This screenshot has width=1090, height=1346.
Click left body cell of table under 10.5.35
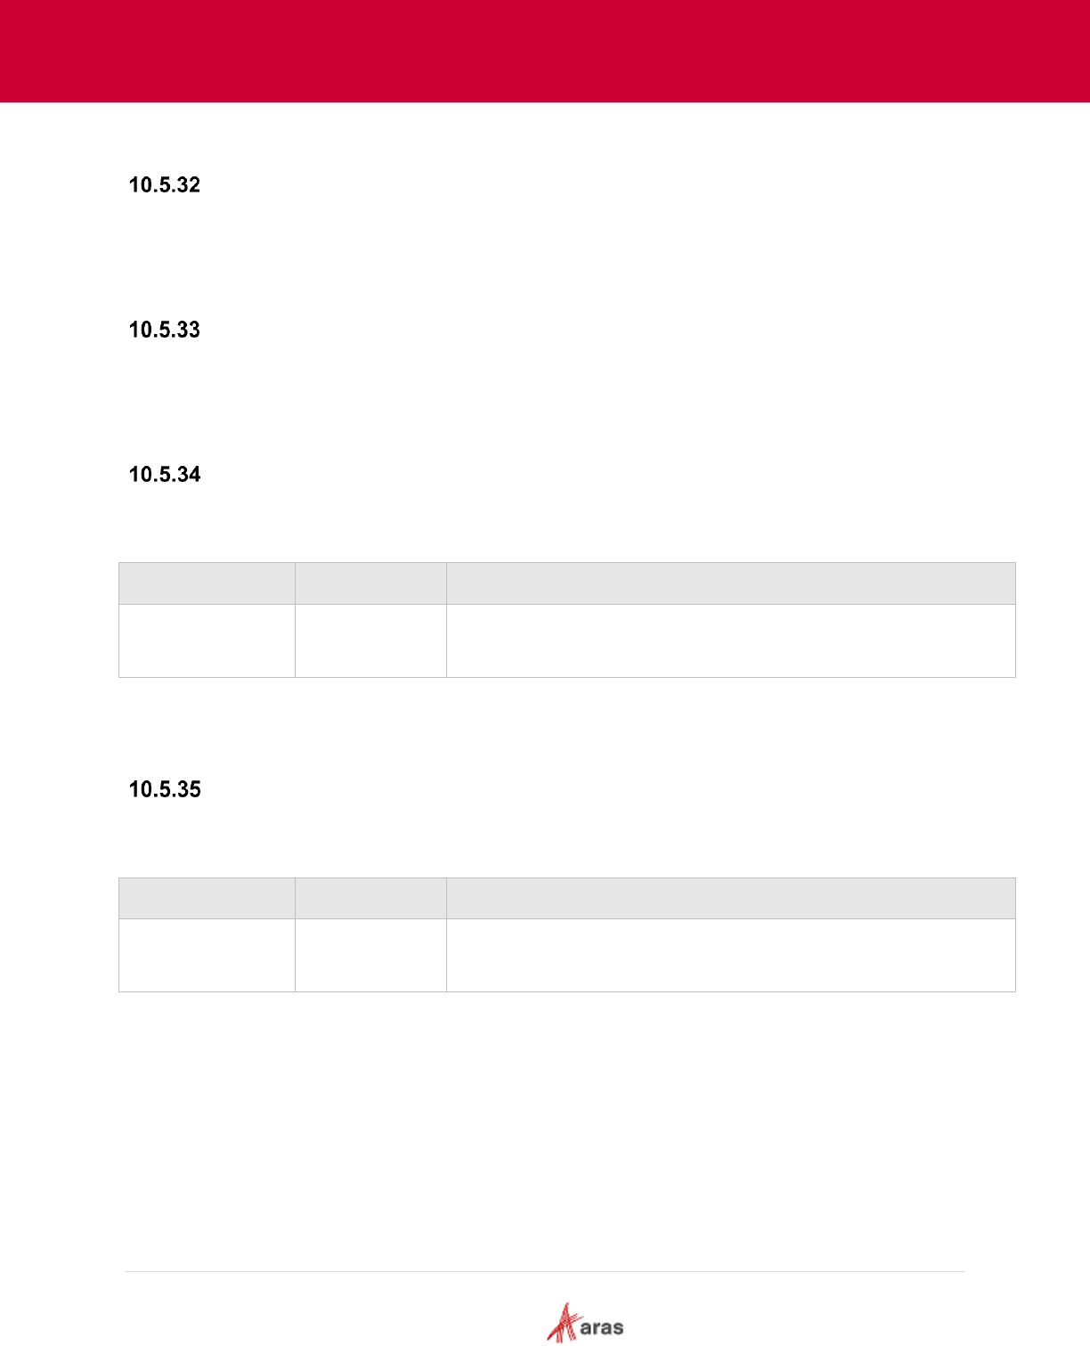207,956
